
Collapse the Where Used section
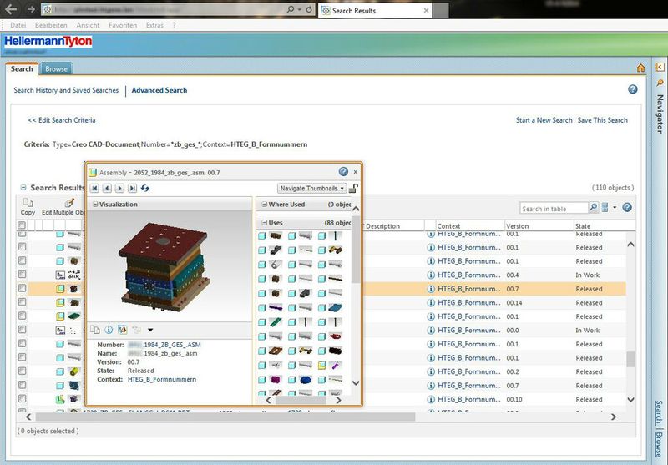click(265, 205)
